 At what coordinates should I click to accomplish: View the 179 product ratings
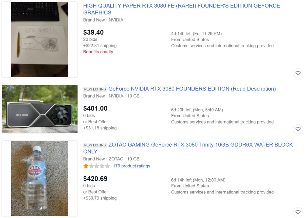pyautogui.click(x=131, y=166)
